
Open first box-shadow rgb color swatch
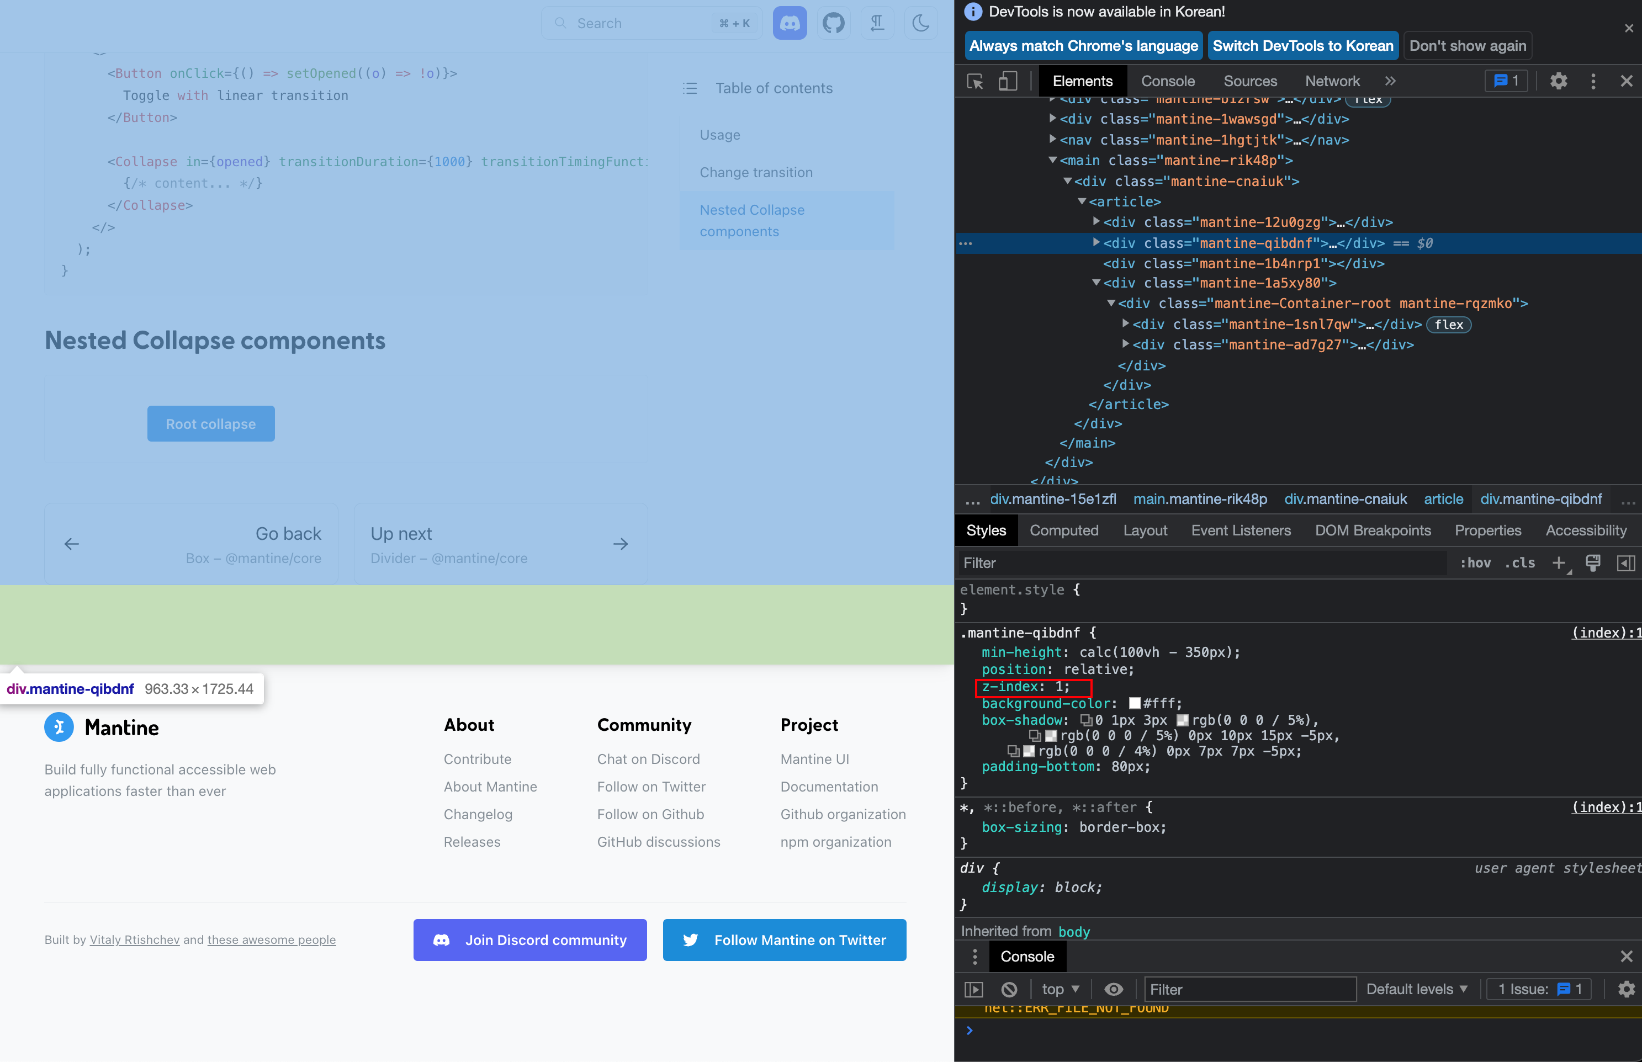point(1182,721)
